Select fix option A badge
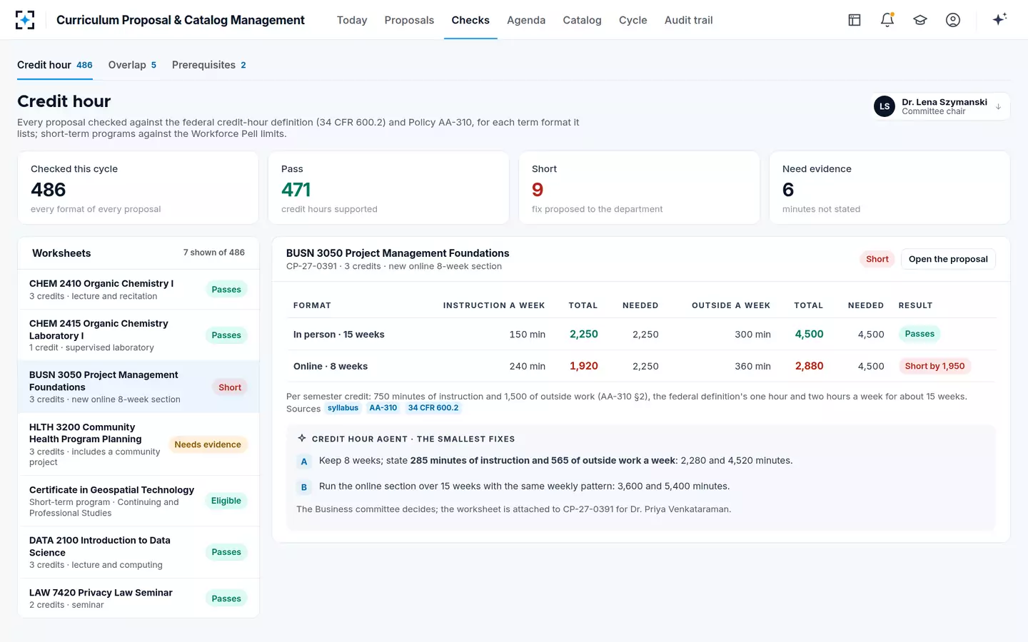 pos(304,462)
